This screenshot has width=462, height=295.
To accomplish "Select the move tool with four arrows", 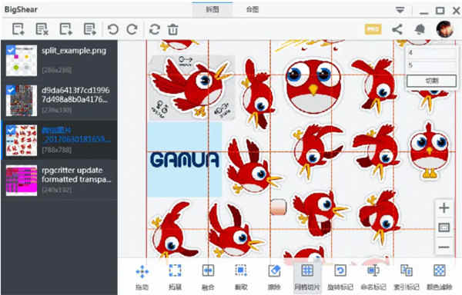I will (142, 277).
